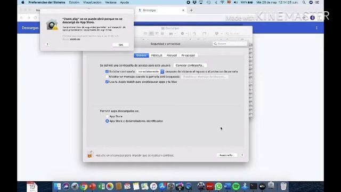The width and height of the screenshot is (341, 192).
Task: Open the Ayuda menu
Action: coord(124,2)
